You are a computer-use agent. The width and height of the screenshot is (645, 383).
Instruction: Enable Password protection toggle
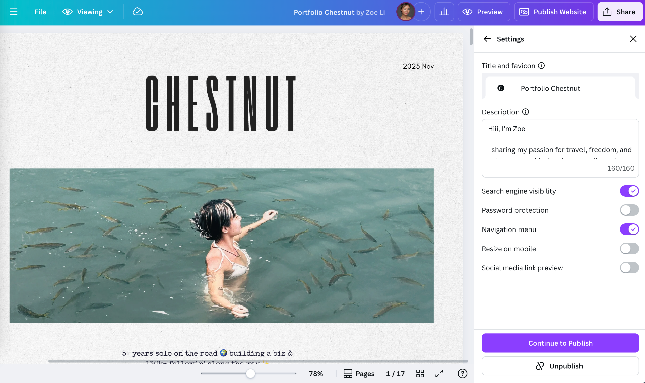[629, 210]
